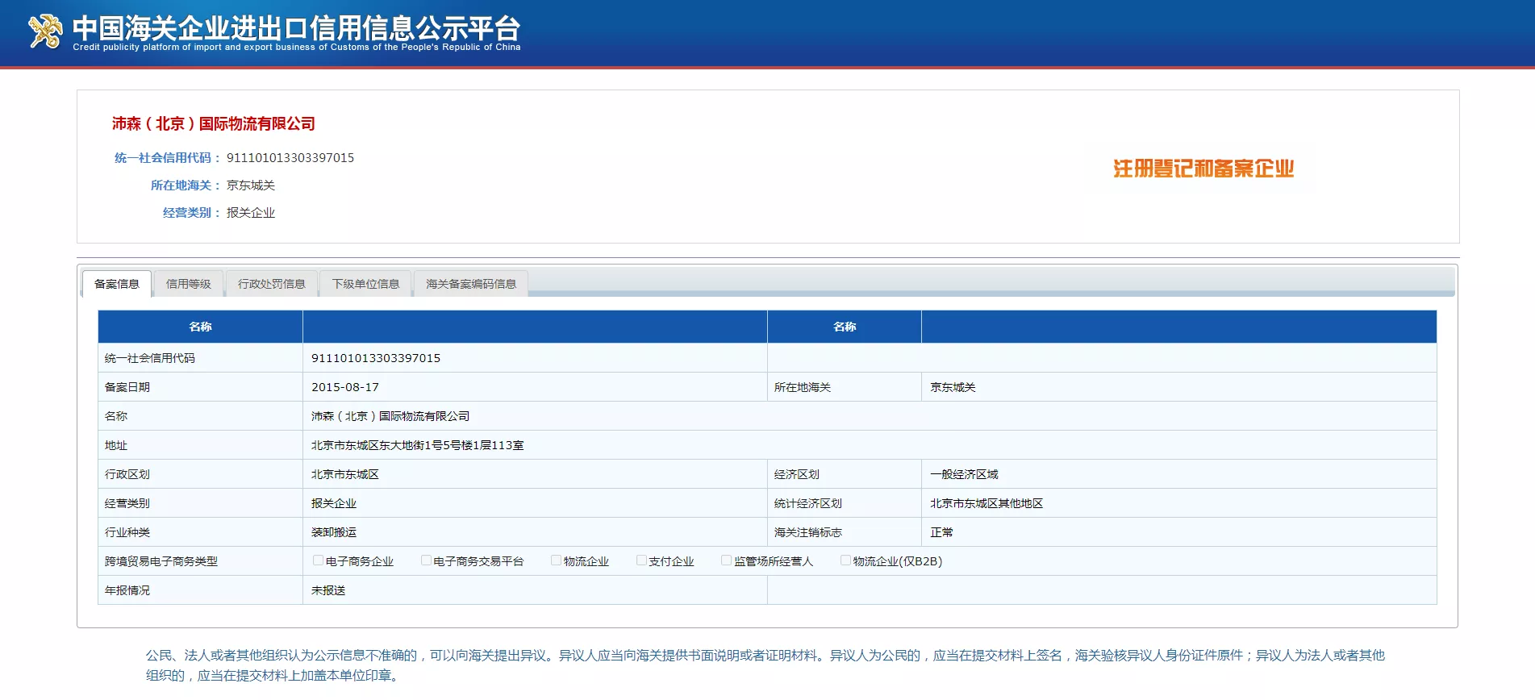Click the 备案日期 row label
This screenshot has width=1535, height=700.
127,387
